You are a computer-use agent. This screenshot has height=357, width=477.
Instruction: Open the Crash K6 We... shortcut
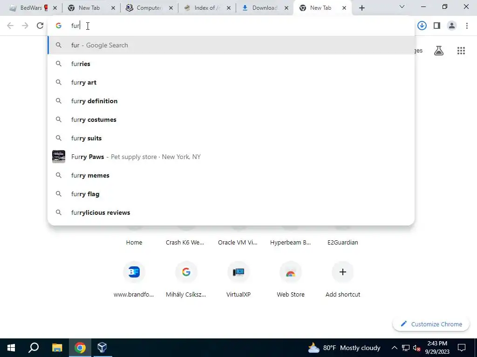185,242
